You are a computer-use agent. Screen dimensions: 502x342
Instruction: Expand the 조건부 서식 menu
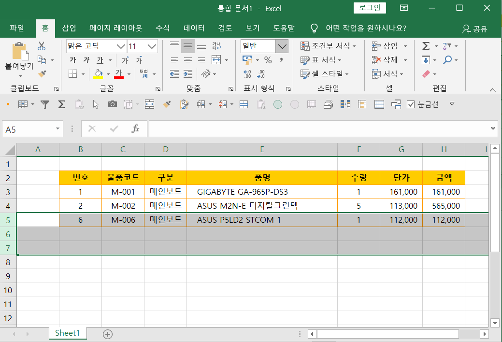(x=328, y=46)
